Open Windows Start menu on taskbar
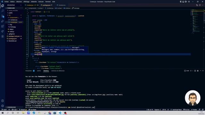205x115 pixels. (x=3, y=113)
